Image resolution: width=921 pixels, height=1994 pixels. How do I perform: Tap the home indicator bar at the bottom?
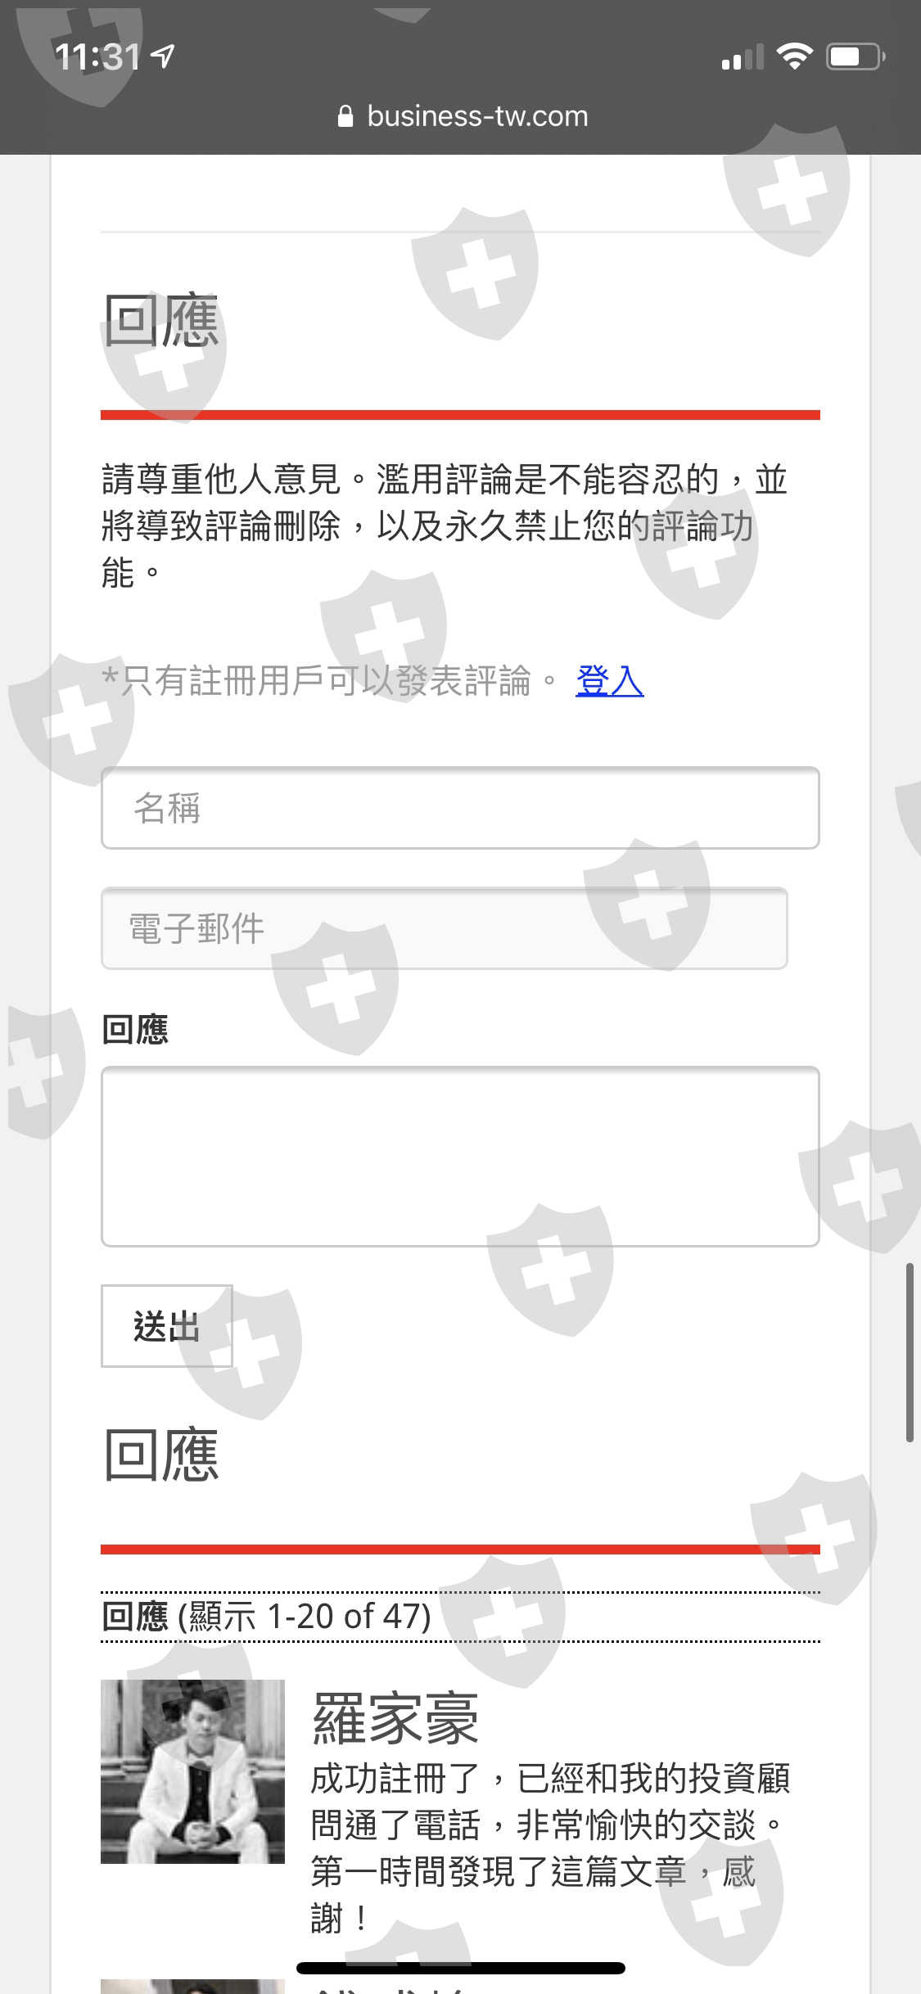461,1968
